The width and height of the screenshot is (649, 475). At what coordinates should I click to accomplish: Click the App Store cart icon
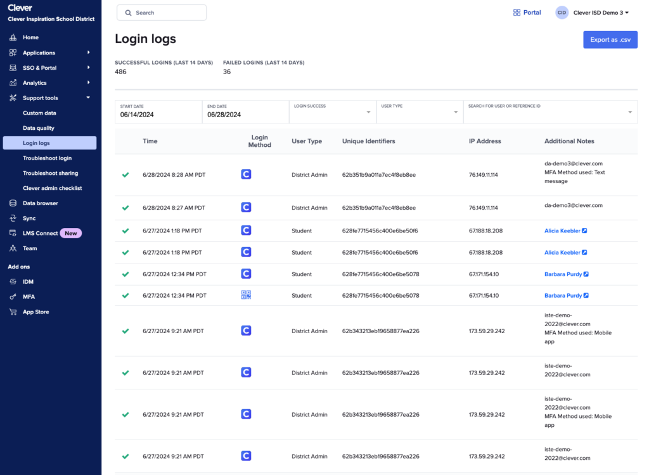(13, 312)
